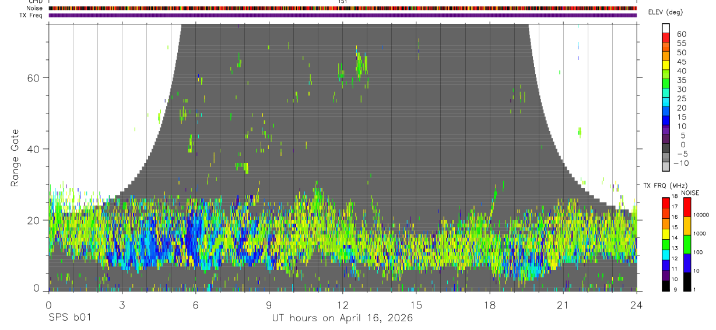The width and height of the screenshot is (716, 330).
Task: Click the "24" tick label on UT hours axis
Action: tap(637, 304)
